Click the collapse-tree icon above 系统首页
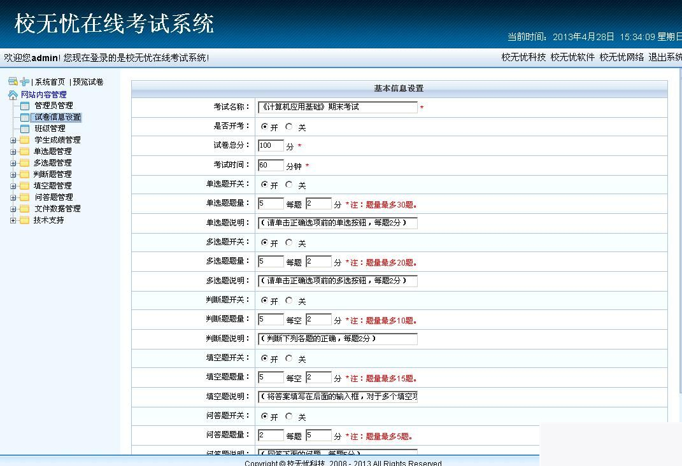 pyautogui.click(x=11, y=81)
